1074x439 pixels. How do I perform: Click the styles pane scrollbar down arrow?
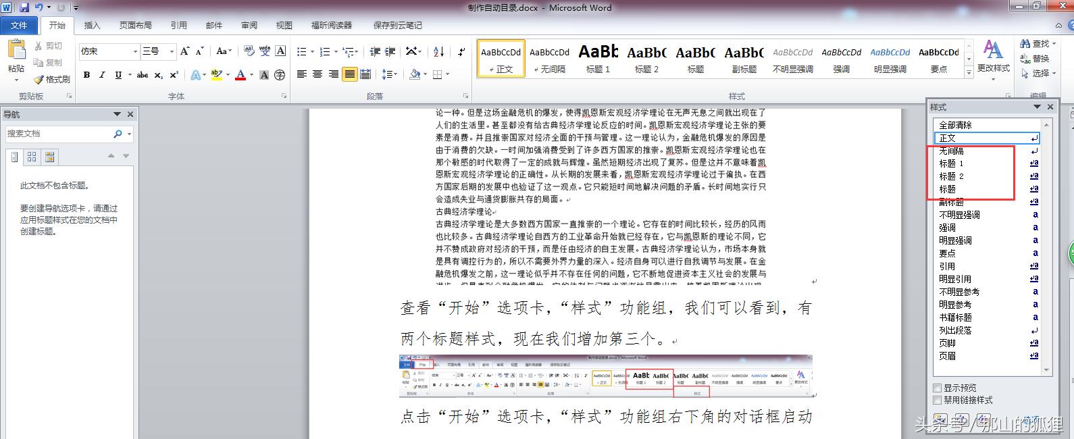coord(1048,370)
